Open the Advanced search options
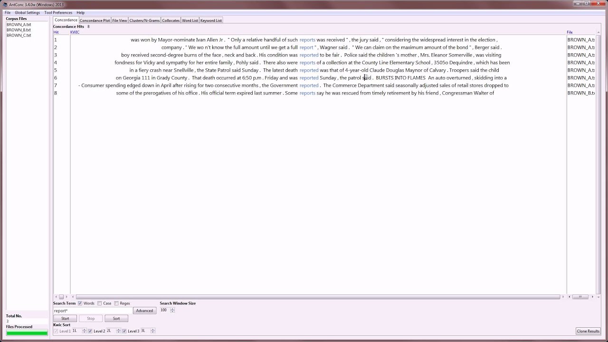This screenshot has width=608, height=342. pyautogui.click(x=144, y=311)
